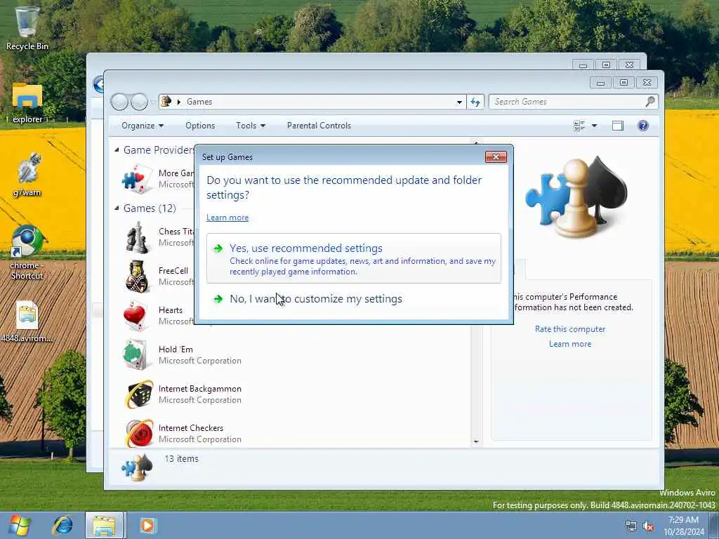Open the Tools dropdown menu
The image size is (719, 539).
pyautogui.click(x=251, y=126)
